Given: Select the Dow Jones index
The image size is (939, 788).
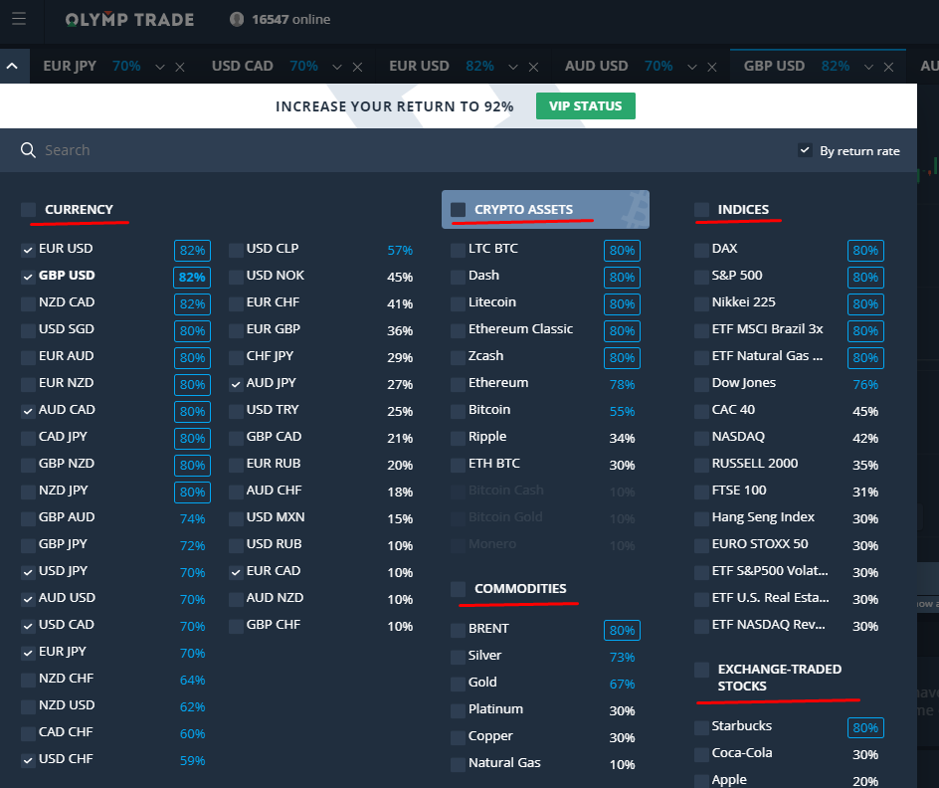Looking at the screenshot, I should click(743, 383).
